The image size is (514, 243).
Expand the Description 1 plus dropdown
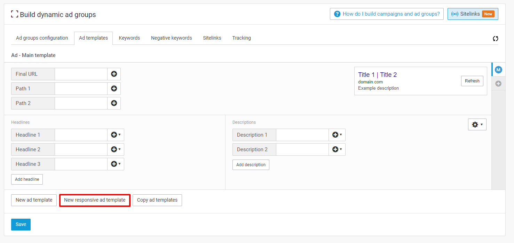point(337,135)
